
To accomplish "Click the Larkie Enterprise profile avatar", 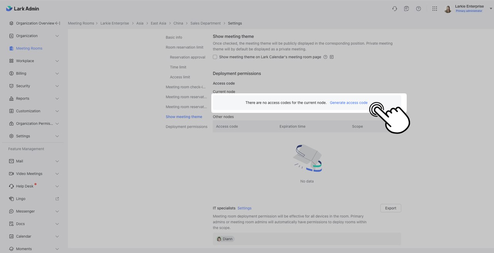I will (x=448, y=9).
